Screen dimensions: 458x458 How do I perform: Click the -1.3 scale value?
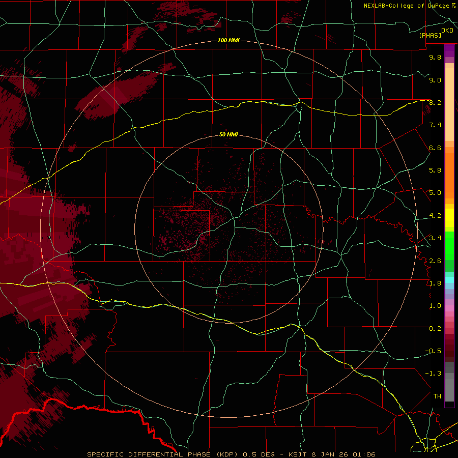(433, 374)
